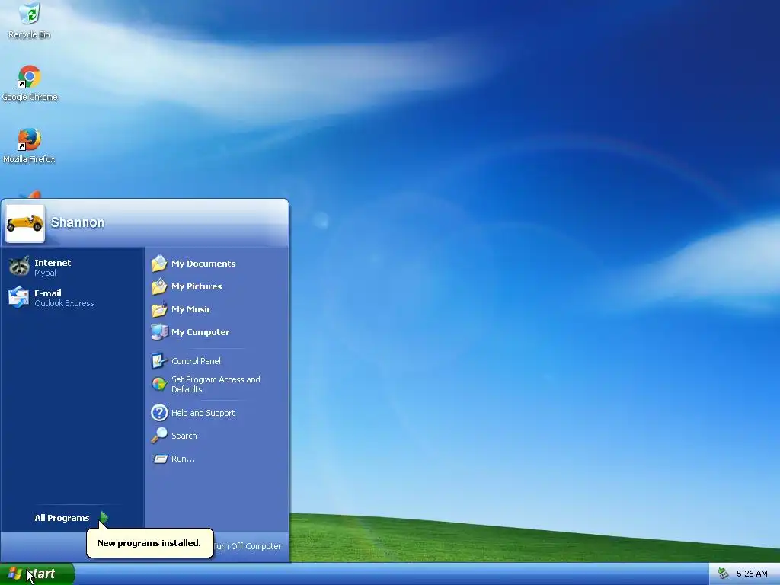This screenshot has width=780, height=585.
Task: Open the My Pictures folder icon
Action: click(x=159, y=286)
